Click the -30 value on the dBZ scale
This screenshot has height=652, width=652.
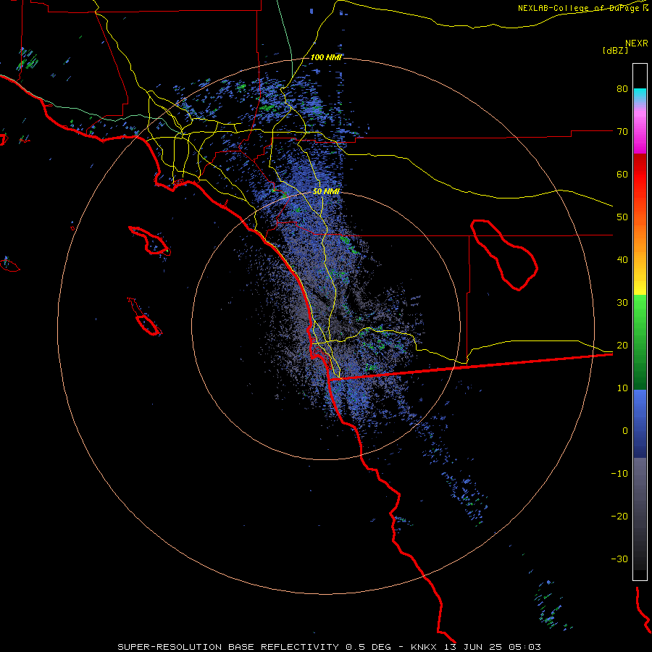coord(619,559)
